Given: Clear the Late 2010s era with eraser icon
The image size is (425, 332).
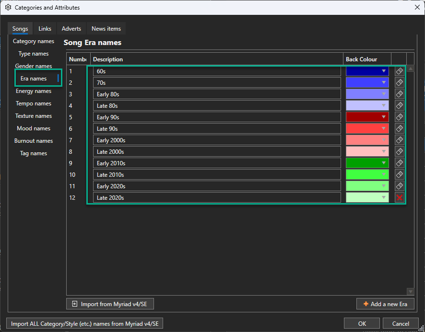Looking at the screenshot, I should click(x=399, y=175).
